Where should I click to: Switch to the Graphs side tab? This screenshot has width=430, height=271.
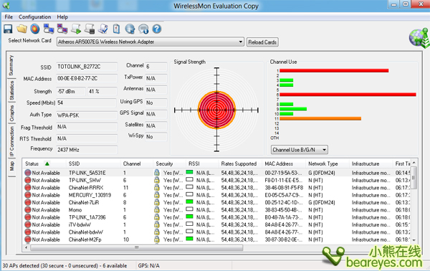point(11,113)
